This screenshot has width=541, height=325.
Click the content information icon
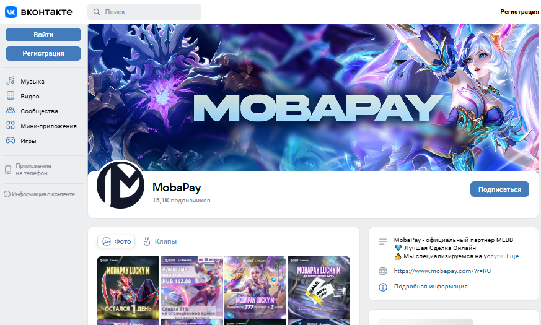pos(7,194)
